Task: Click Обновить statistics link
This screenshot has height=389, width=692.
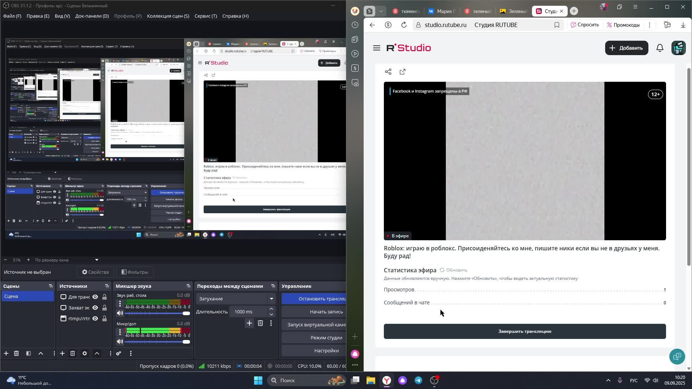Action: click(453, 270)
